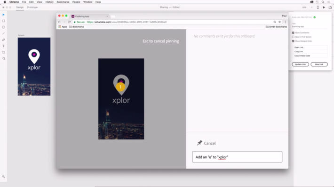334x187 pixels.
Task: Select the Rectangle tool in XD toolbar
Action: click(3, 21)
